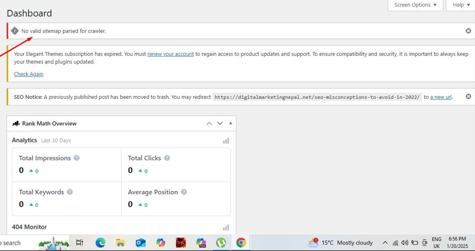
Task: Move Rank Math Overview widget up
Action: pyautogui.click(x=209, y=124)
